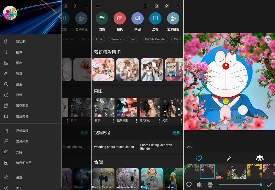275x190 pixels.
Task: Open Photo Editing idea with Blender tutorial
Action: [160, 147]
